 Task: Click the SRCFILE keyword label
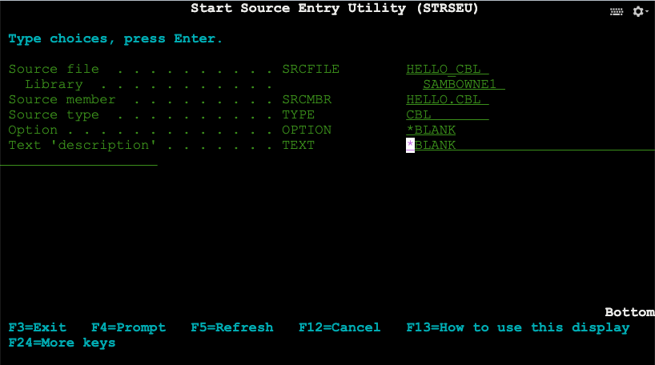coord(311,69)
